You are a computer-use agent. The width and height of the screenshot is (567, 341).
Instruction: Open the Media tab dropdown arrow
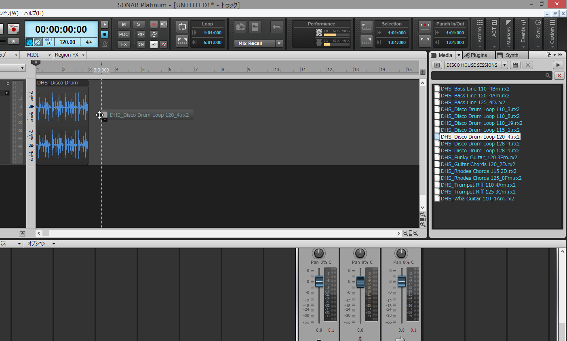459,55
